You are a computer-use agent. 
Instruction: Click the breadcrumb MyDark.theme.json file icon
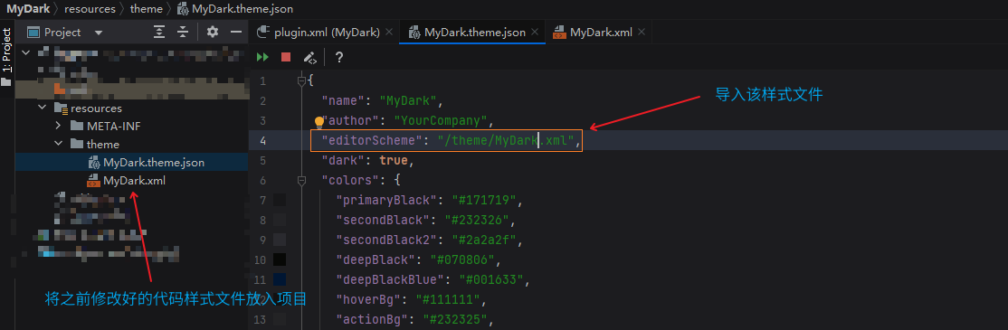point(183,9)
